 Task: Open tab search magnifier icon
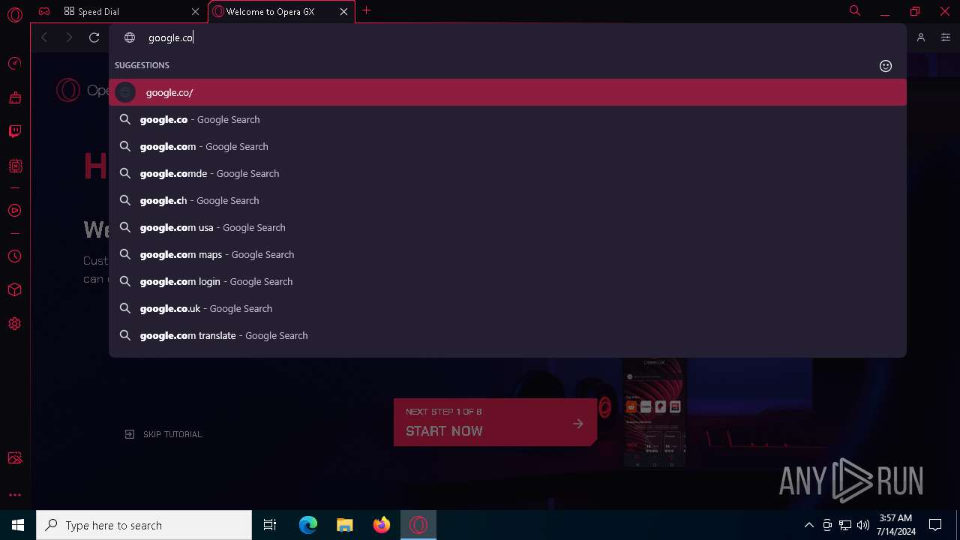tap(854, 11)
